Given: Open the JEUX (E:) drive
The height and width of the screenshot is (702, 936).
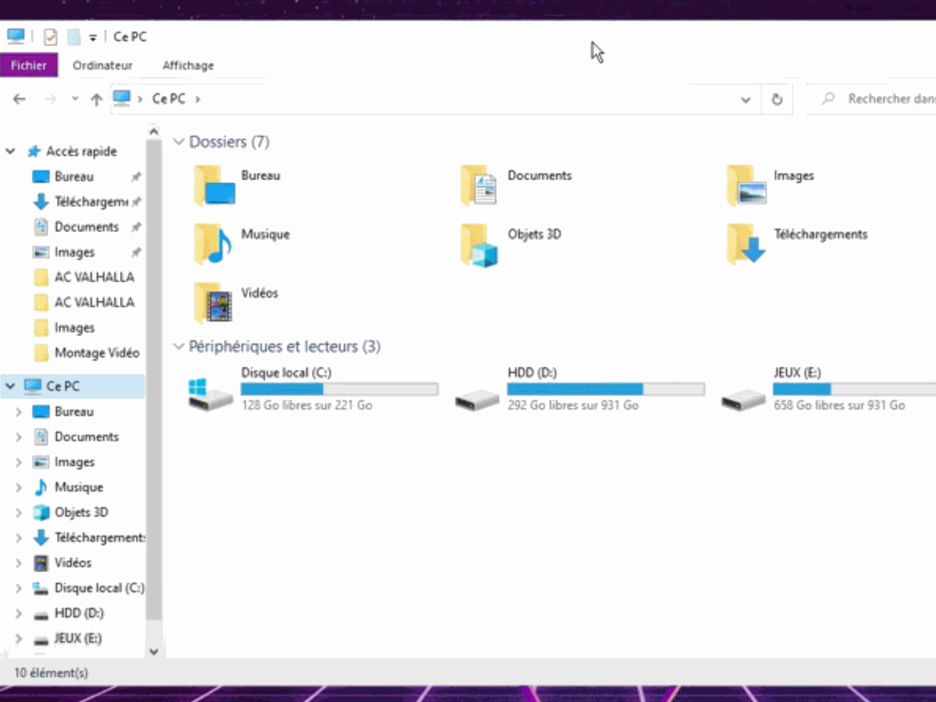Looking at the screenshot, I should 798,372.
